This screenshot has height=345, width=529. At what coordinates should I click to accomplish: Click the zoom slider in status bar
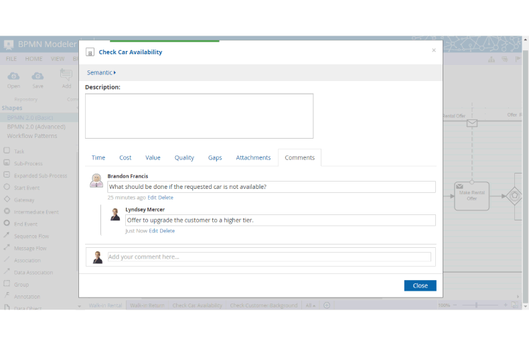pyautogui.click(x=477, y=305)
